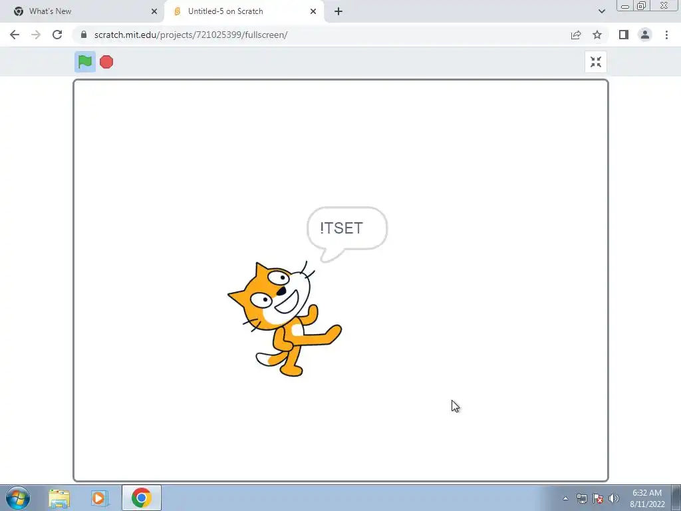The width and height of the screenshot is (681, 511).
Task: Click the !TSET speech bubble
Action: [346, 234]
